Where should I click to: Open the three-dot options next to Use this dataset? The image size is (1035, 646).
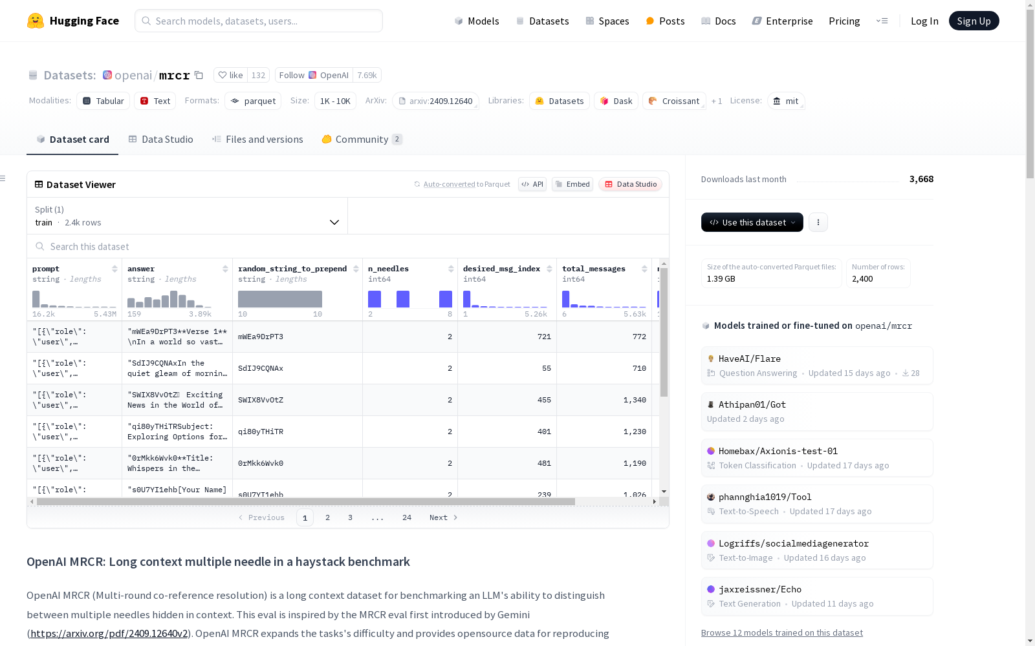(x=818, y=222)
